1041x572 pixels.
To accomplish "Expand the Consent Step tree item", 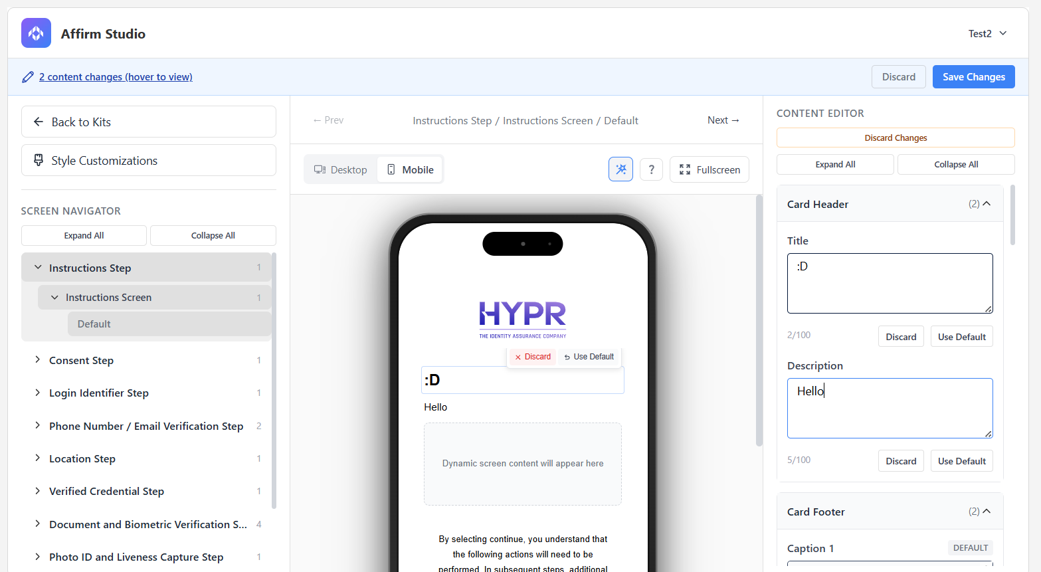I will tap(38, 360).
